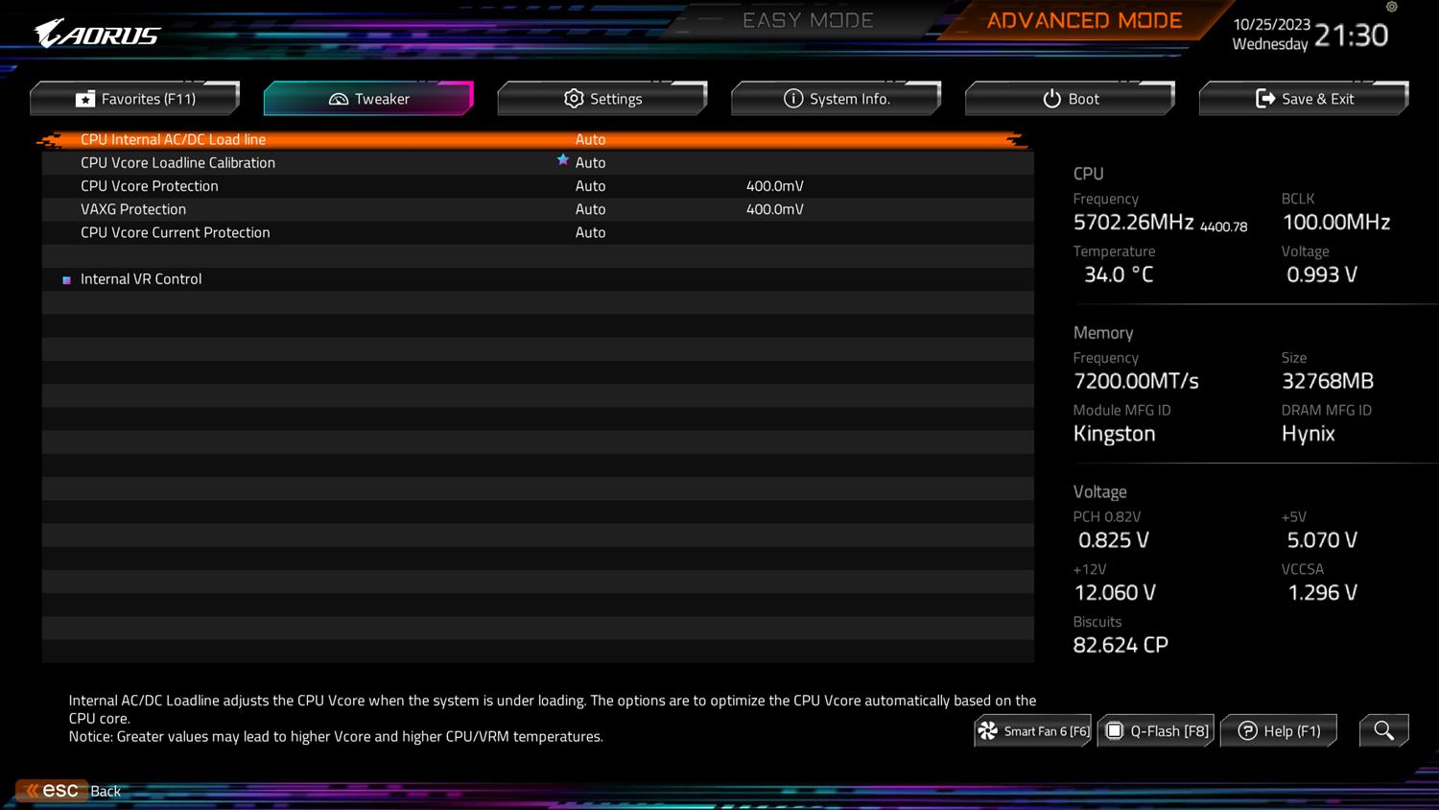Click the small gear icon near clock
This screenshot has width=1439, height=810.
pos(1392,8)
